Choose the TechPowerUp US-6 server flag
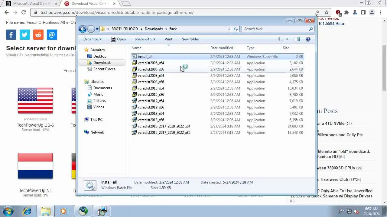The width and height of the screenshot is (387, 217). (35, 101)
